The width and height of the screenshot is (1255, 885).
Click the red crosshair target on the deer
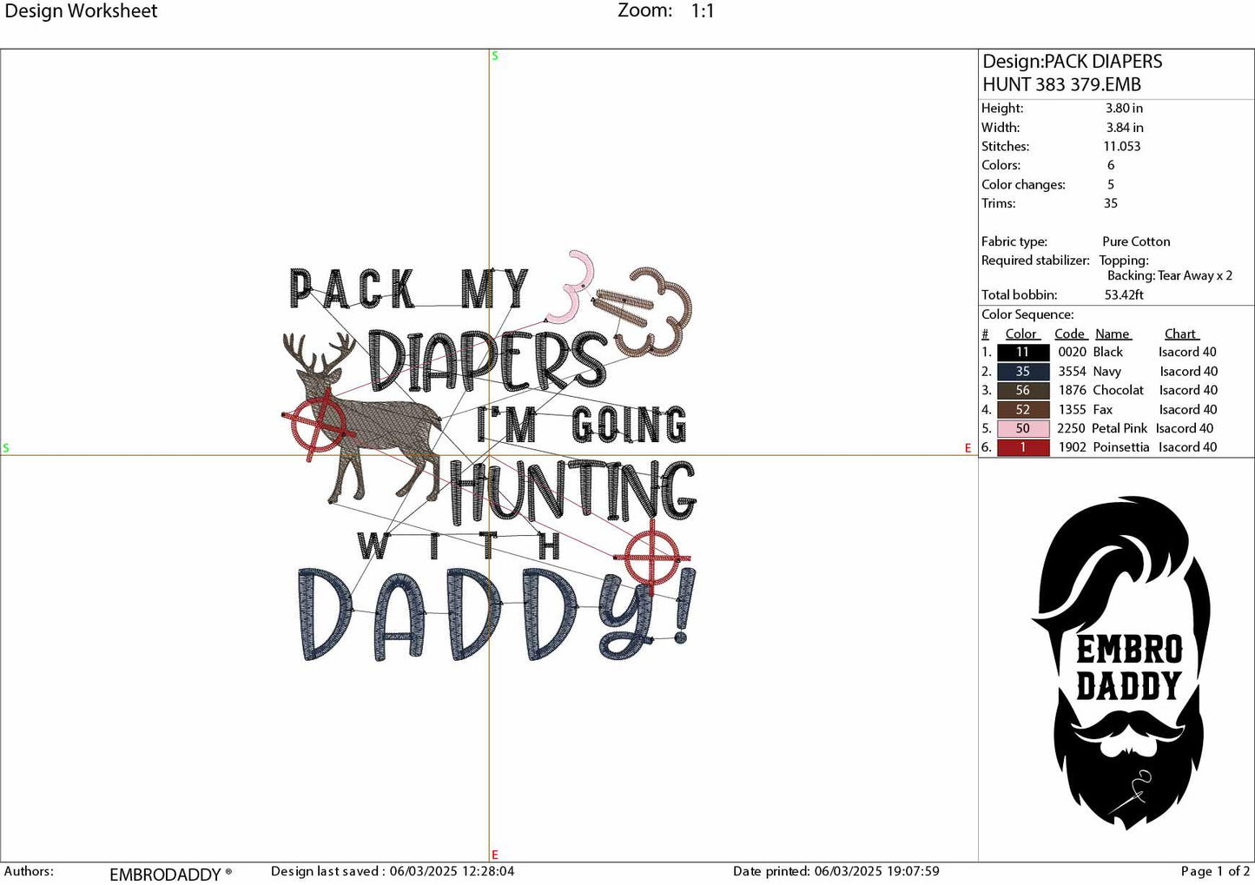(319, 423)
